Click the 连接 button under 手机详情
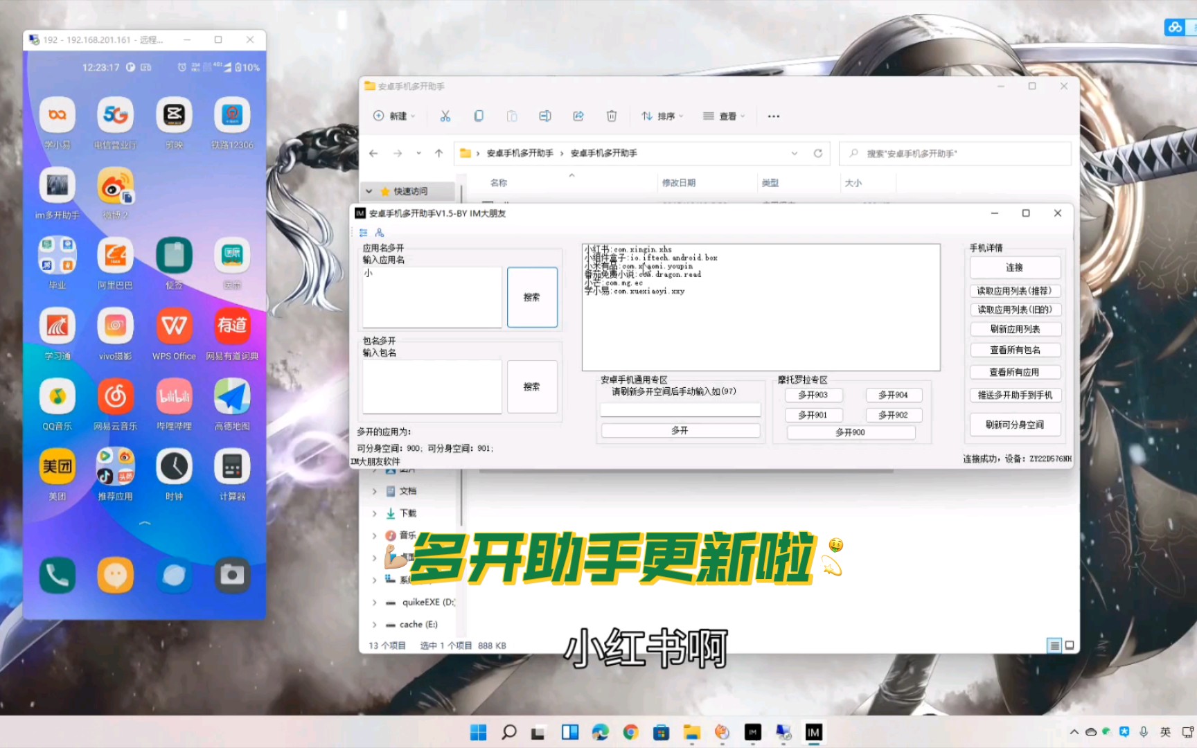Screen dimensions: 1197x748 coord(1015,267)
